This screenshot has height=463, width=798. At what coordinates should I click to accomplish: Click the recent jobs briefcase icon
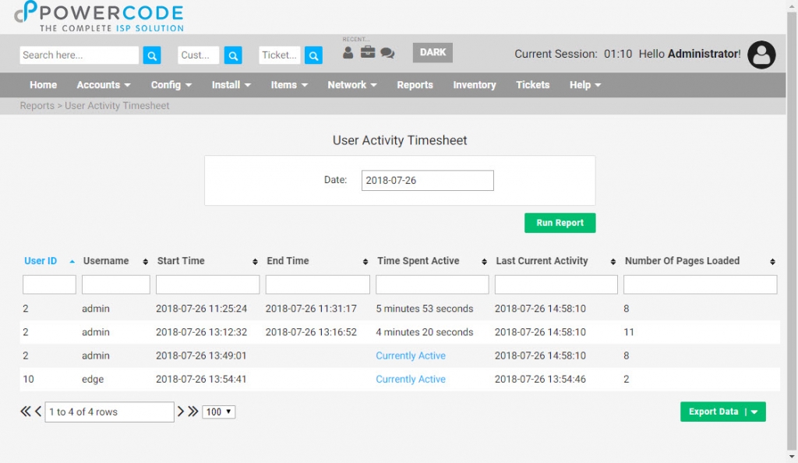pyautogui.click(x=367, y=51)
